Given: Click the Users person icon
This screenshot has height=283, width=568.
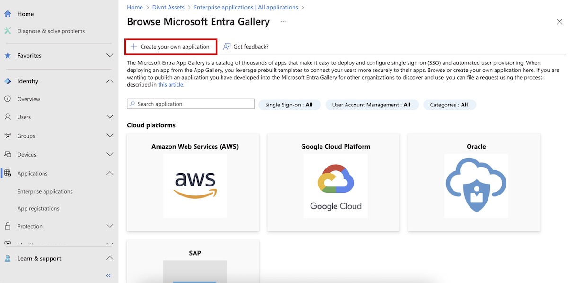Looking at the screenshot, I should pyautogui.click(x=8, y=117).
